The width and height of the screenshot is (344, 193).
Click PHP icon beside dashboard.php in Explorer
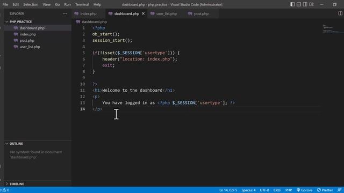(x=16, y=28)
